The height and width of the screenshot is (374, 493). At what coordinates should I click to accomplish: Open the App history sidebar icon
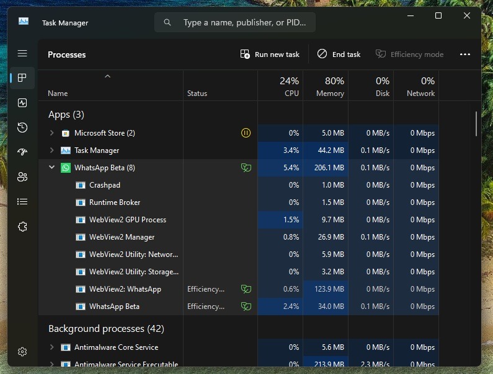(22, 128)
